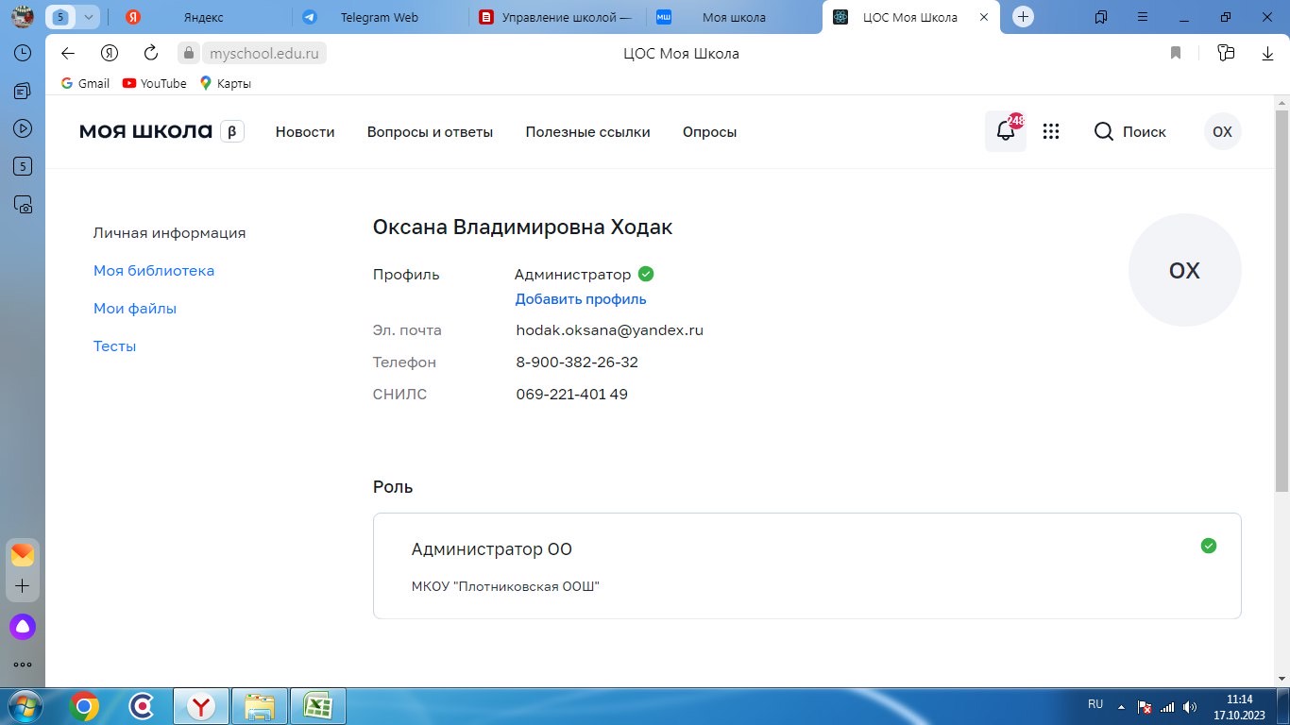Click the Моя школа logo

[x=145, y=132]
